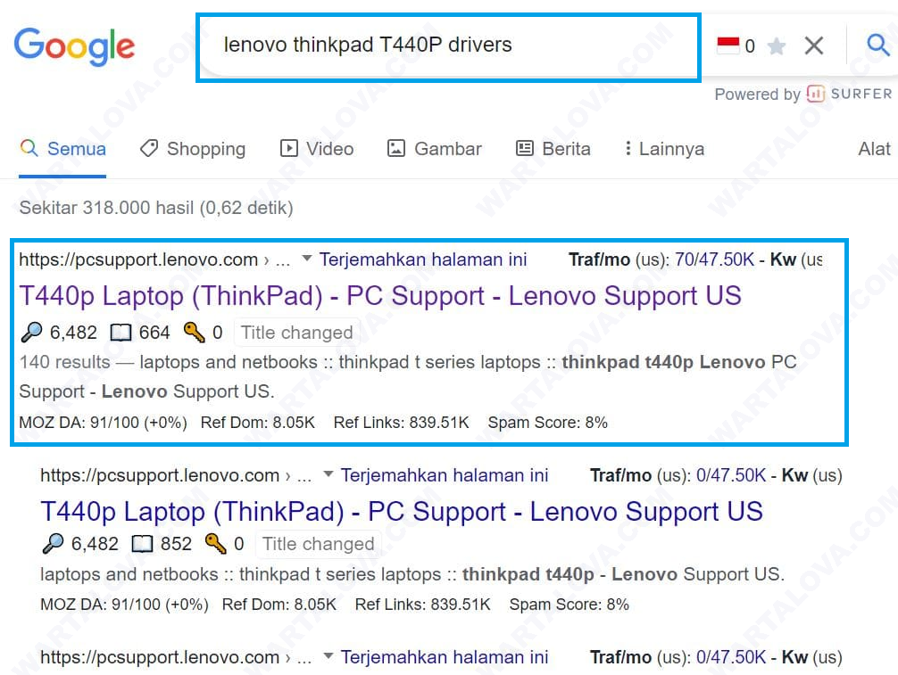
Task: Click the Google logo
Action: [75, 45]
